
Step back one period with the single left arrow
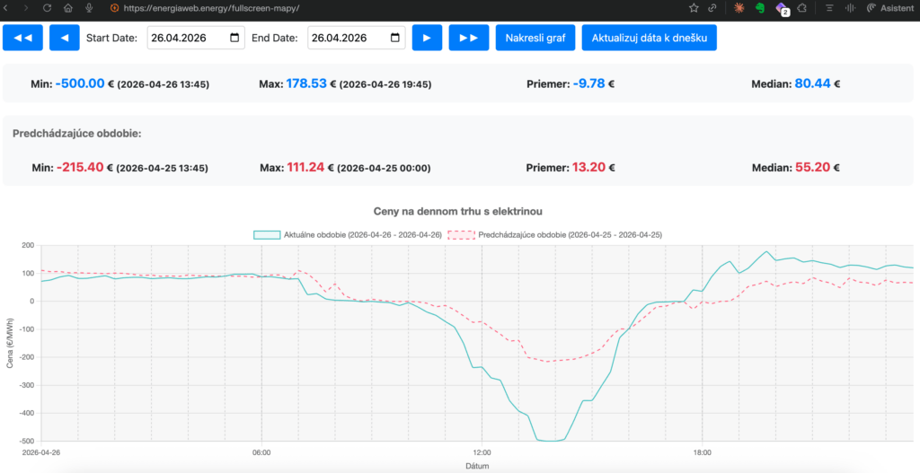(x=64, y=38)
